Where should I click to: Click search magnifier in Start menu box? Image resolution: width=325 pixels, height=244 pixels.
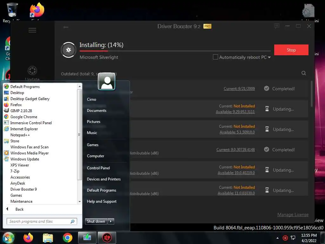point(73,221)
